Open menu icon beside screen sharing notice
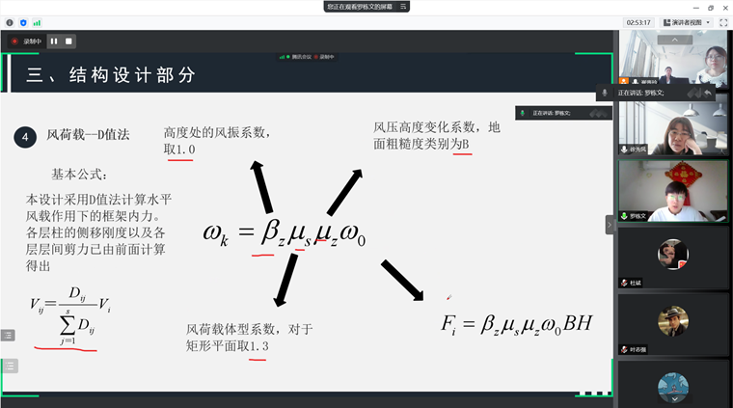The height and width of the screenshot is (408, 733). [x=404, y=6]
